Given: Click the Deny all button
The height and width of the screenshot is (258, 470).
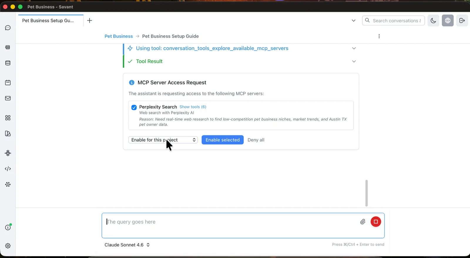Looking at the screenshot, I should click(256, 140).
